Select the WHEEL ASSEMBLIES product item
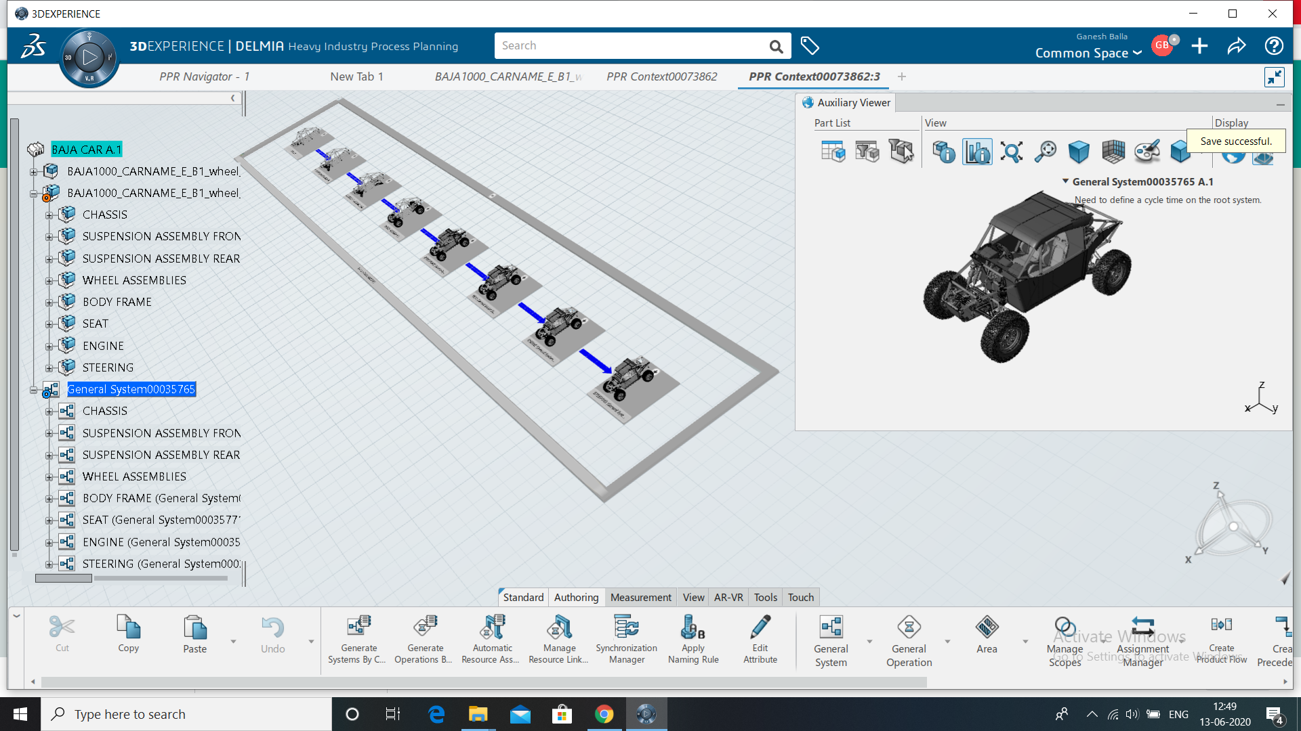 [134, 280]
